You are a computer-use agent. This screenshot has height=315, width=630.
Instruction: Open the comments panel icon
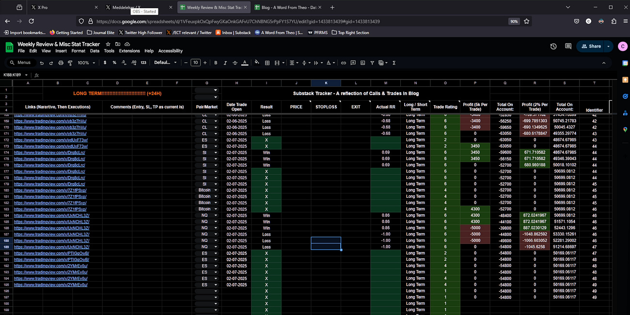[x=568, y=47]
